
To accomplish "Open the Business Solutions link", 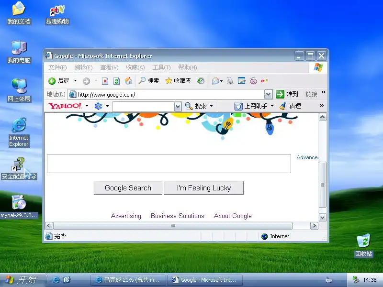I will coord(177,216).
